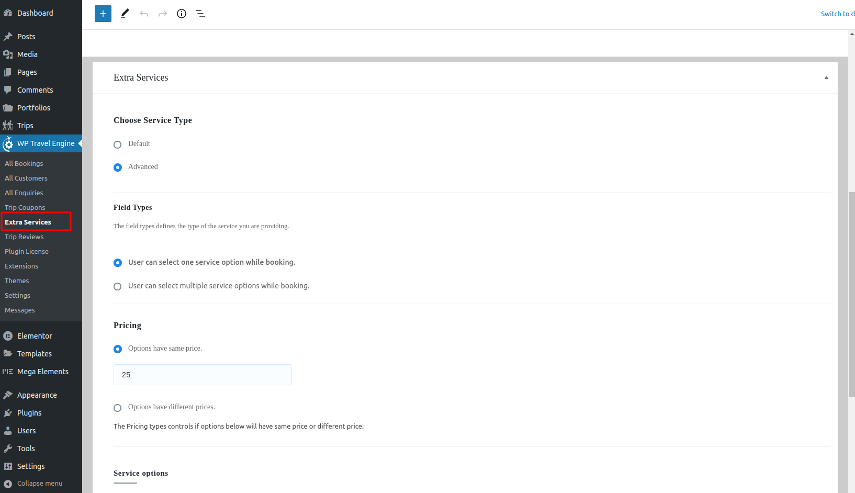Click the Tools wrench icon
Screen dimensions: 855x493
[x=8, y=449]
